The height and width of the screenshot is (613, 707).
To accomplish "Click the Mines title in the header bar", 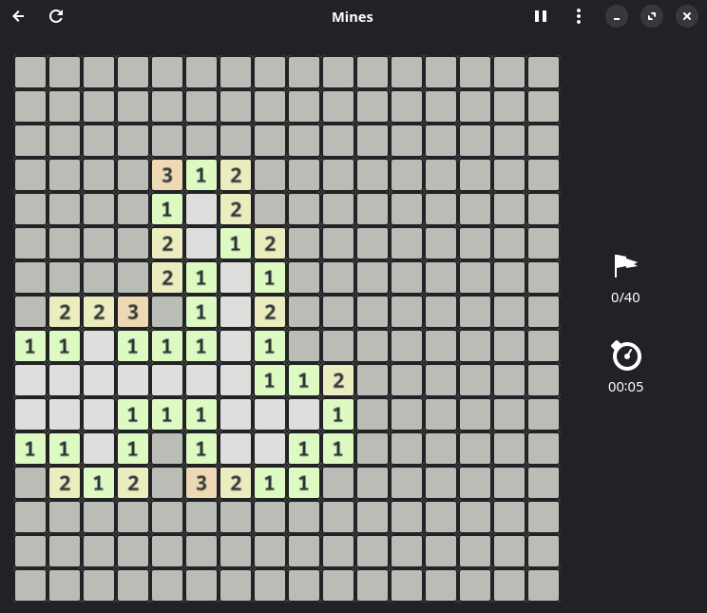I will pyautogui.click(x=353, y=16).
